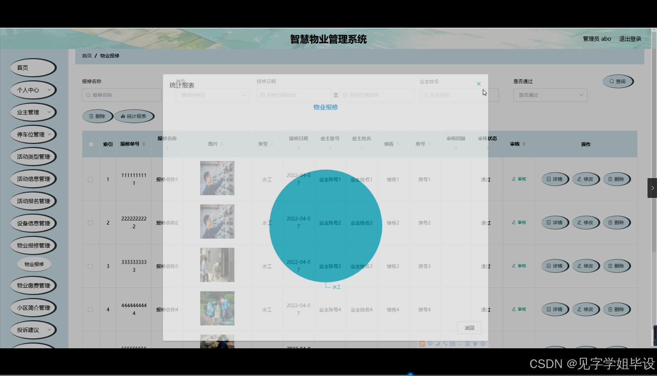Check the checkbox for row 1
Image resolution: width=657 pixels, height=376 pixels.
[x=90, y=179]
